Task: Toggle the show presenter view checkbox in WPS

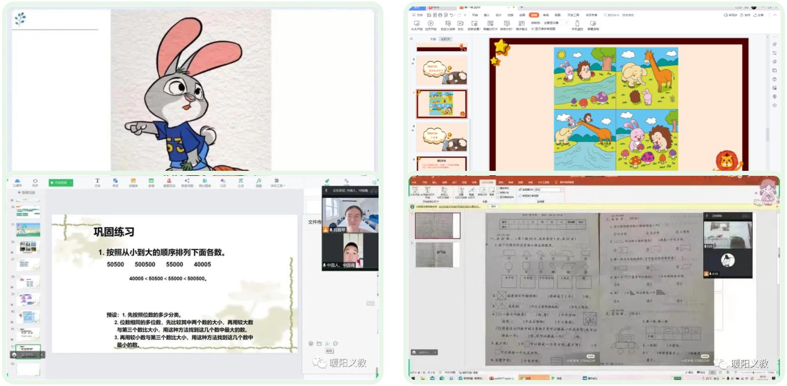Action: coord(532,29)
